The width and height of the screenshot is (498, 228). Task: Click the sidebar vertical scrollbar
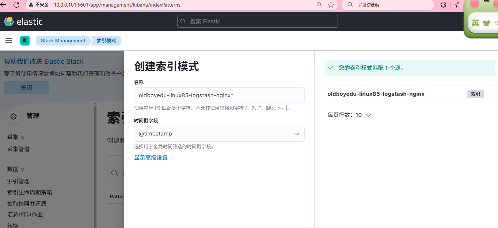click(96, 167)
